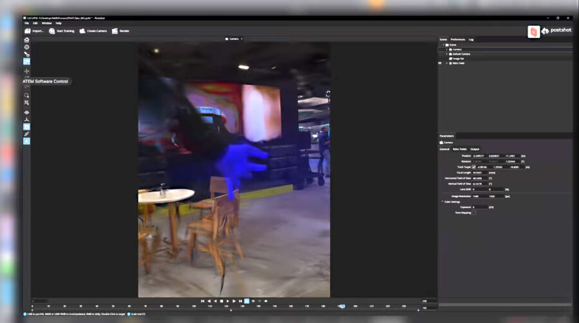
Task: Open the Edit menu
Action: (35, 23)
